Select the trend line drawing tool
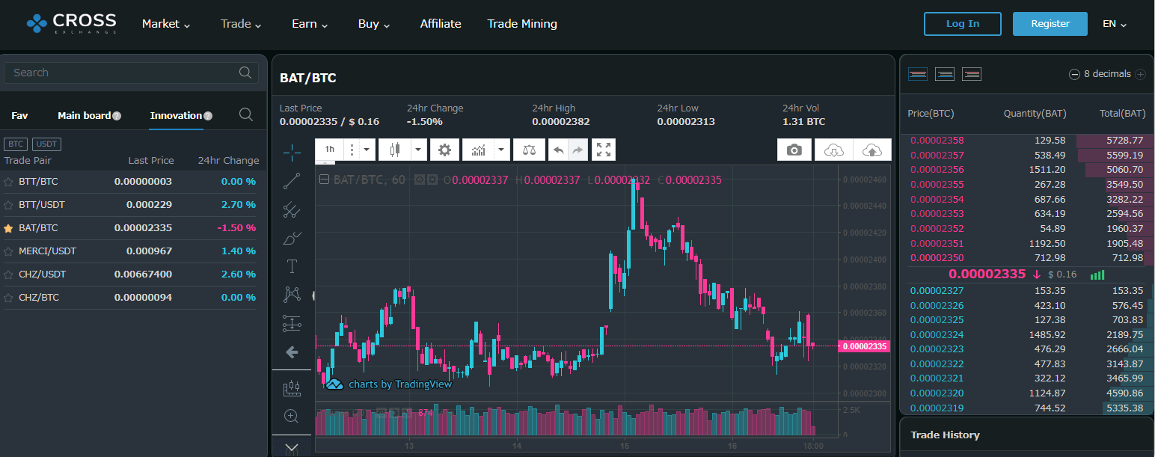 292,180
